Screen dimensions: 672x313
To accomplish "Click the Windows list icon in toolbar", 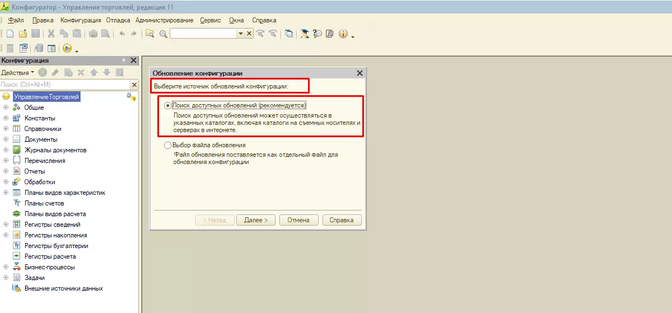I will pyautogui.click(x=289, y=34).
